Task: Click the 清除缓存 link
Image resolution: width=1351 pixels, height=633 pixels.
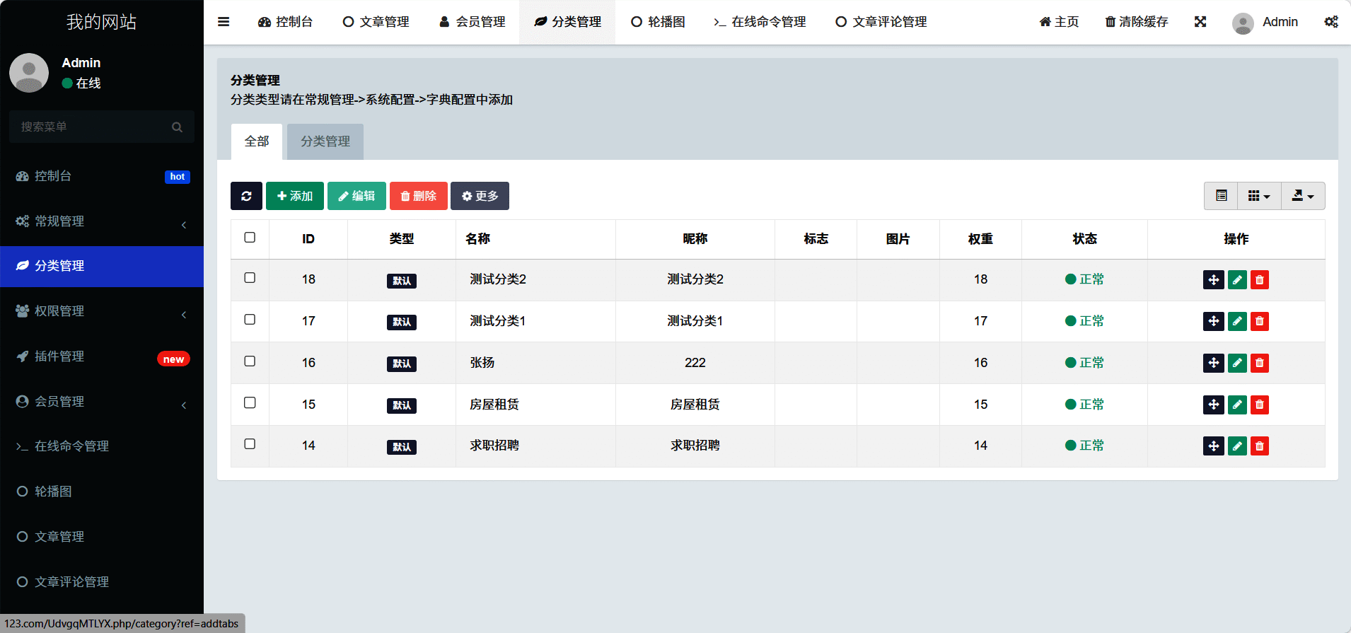Action: coord(1137,22)
